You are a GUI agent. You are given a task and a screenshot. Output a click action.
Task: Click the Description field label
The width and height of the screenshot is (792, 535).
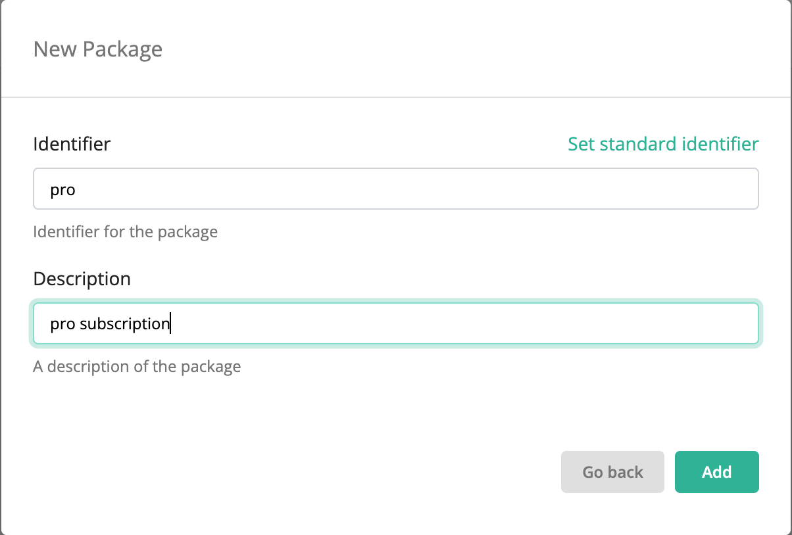(x=82, y=279)
